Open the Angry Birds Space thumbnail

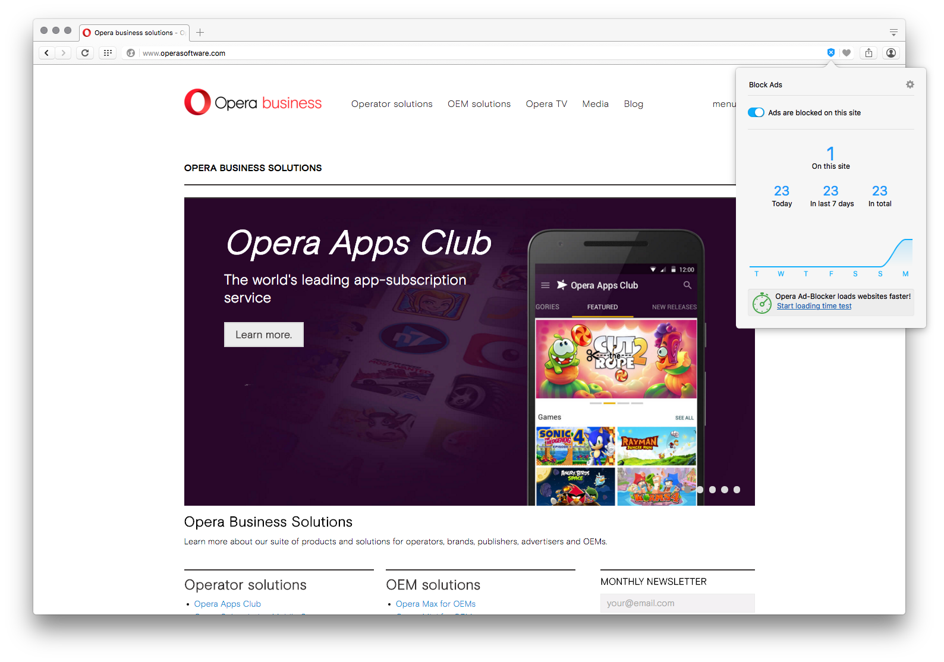pos(575,487)
